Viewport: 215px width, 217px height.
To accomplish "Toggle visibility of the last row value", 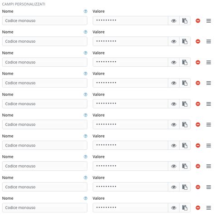I will click(174, 208).
